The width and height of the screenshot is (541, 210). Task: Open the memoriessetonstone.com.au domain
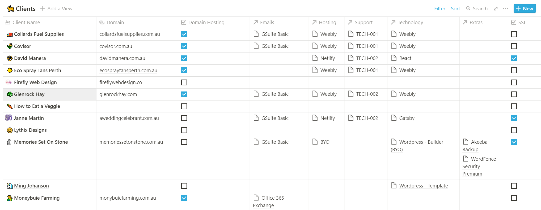[x=131, y=142]
